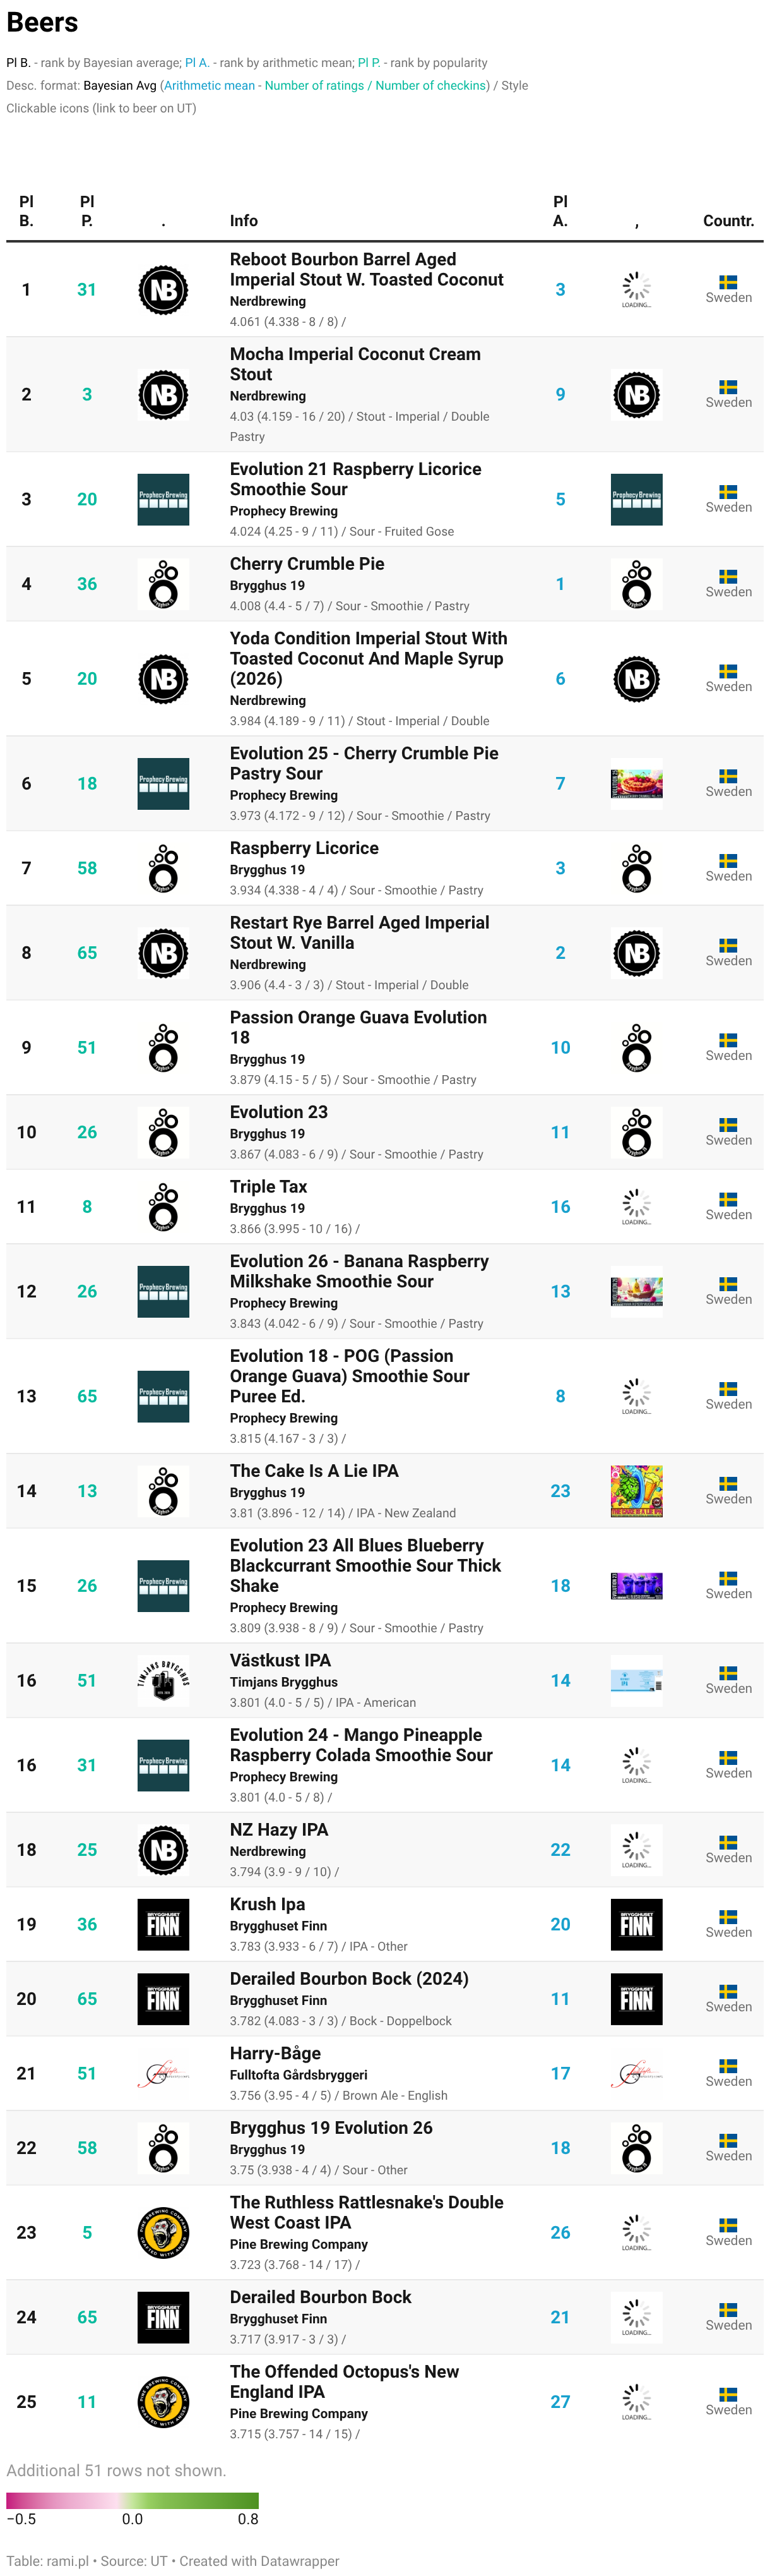Click Pine Brewing logo for Offended Octopus's IPA
This screenshot has width=770, height=2576.
point(163,2401)
